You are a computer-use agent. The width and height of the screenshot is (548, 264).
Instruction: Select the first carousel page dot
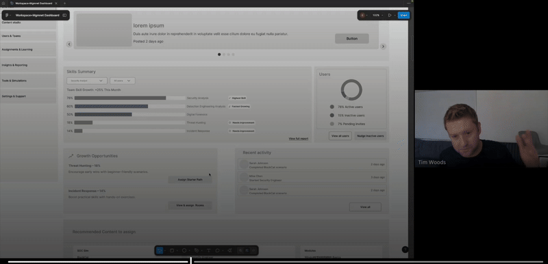pyautogui.click(x=219, y=55)
